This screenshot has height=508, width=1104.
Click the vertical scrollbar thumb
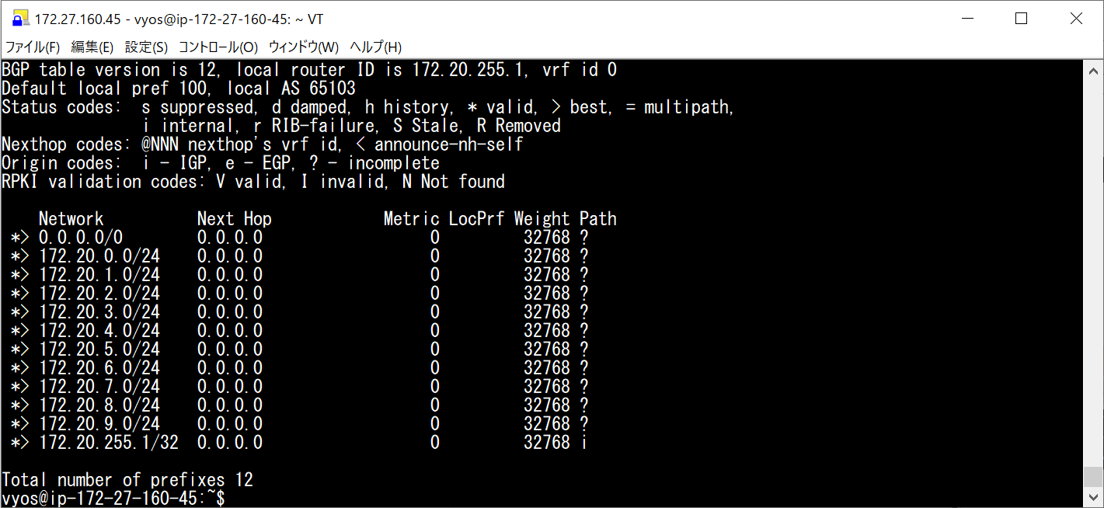[x=1093, y=476]
